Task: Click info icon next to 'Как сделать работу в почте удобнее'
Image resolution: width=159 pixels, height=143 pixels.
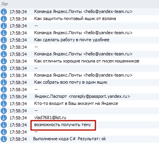Action: (x=4, y=40)
